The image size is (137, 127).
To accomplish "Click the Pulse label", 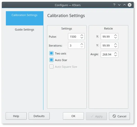I will (53, 37).
